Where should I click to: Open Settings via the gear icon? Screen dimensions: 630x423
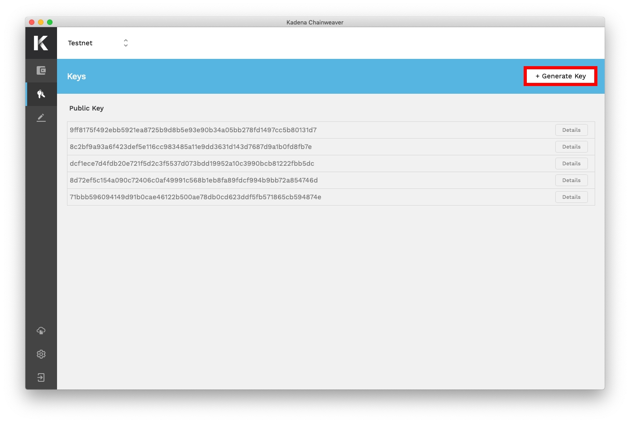tap(41, 354)
